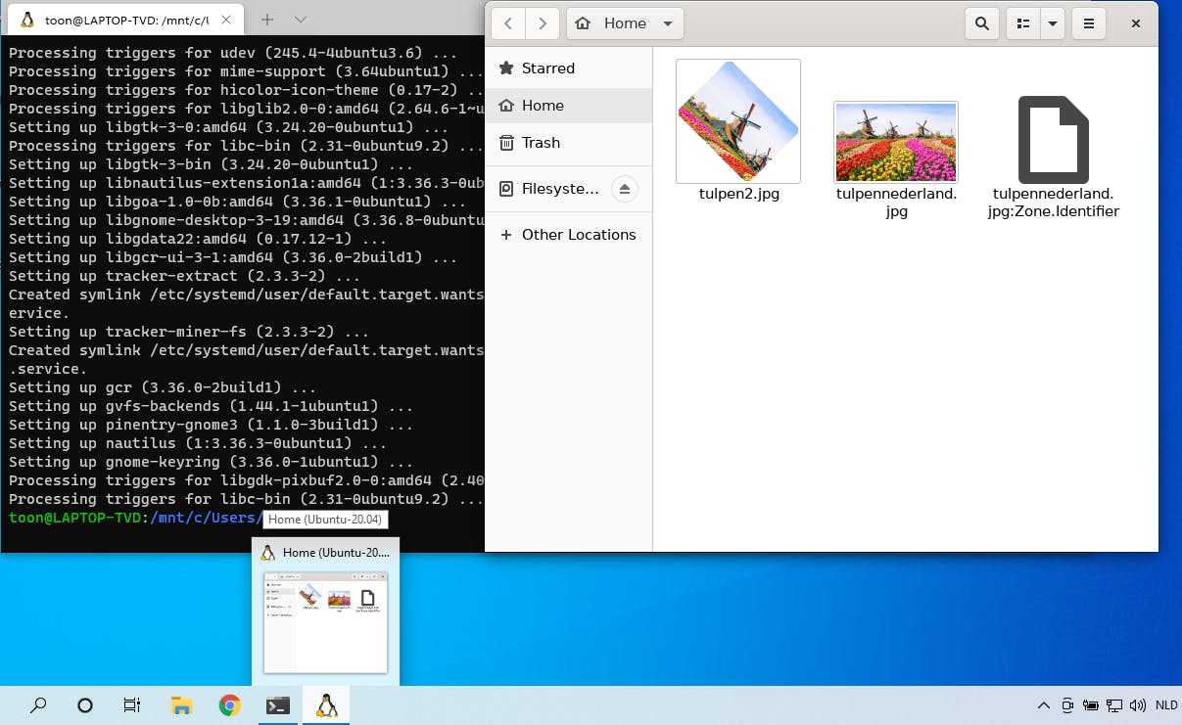Close the Files window
The image size is (1182, 725).
pos(1136,23)
